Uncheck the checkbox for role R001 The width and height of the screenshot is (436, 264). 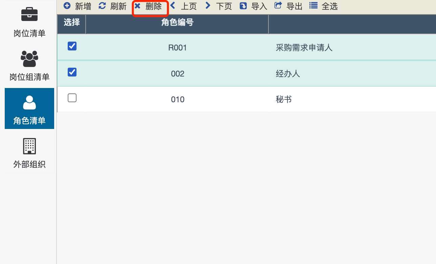pos(72,46)
